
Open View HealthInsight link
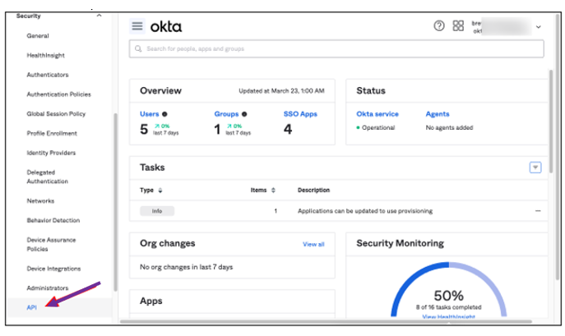tap(448, 317)
